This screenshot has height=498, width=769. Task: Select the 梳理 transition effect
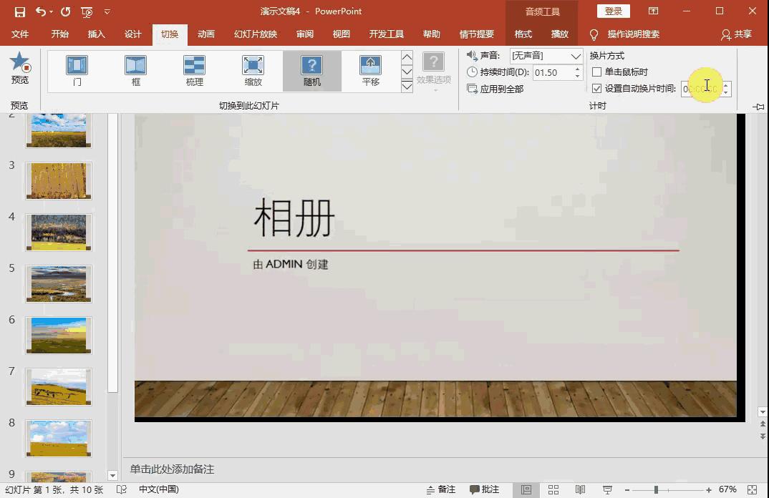pyautogui.click(x=193, y=71)
